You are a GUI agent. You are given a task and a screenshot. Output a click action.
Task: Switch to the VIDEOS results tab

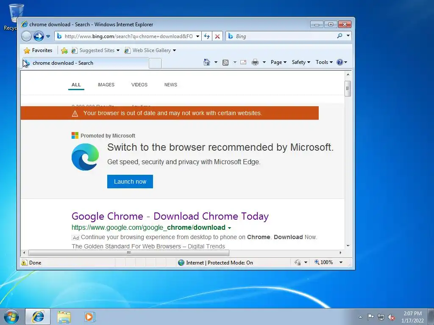click(139, 85)
